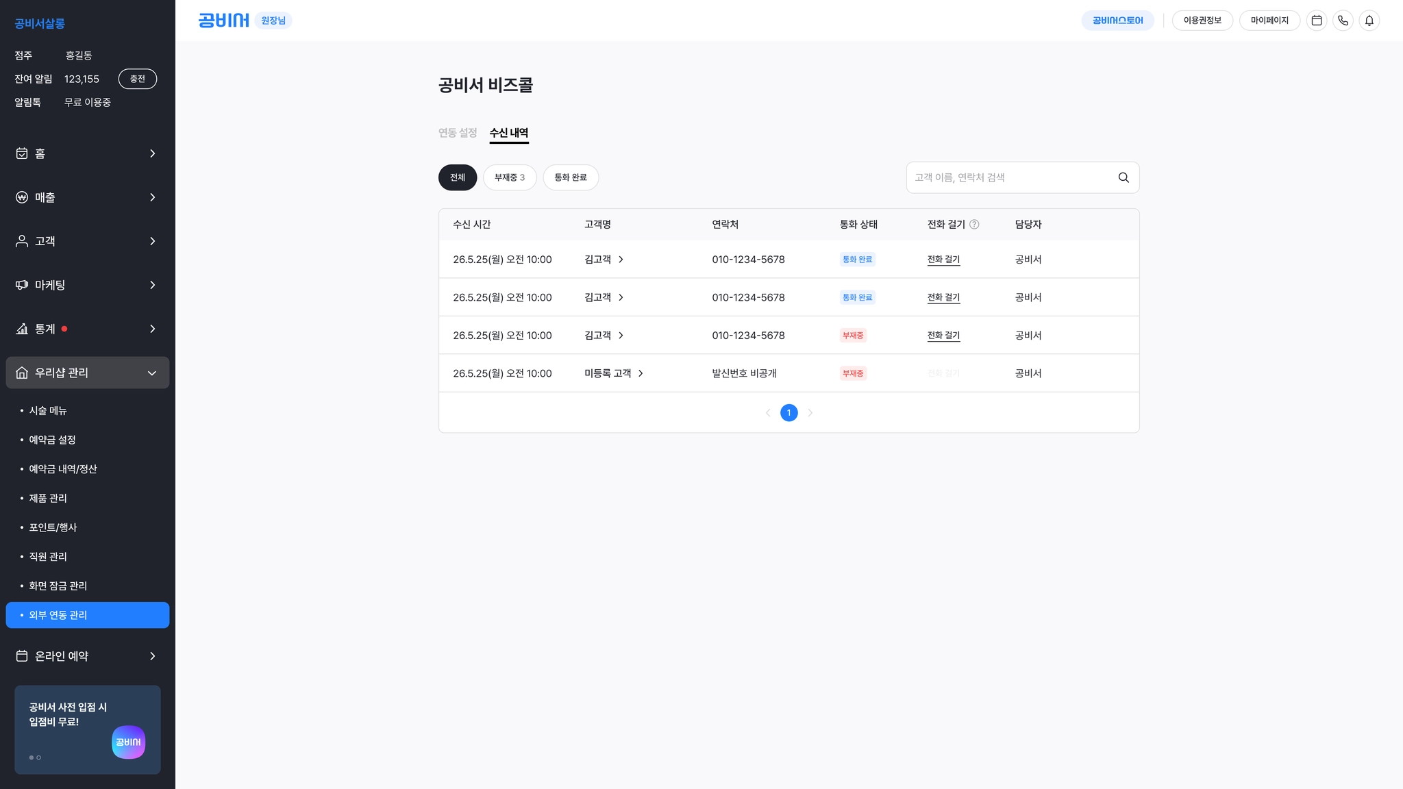The image size is (1403, 789).
Task: Open notifications bell icon
Action: [x=1369, y=21]
